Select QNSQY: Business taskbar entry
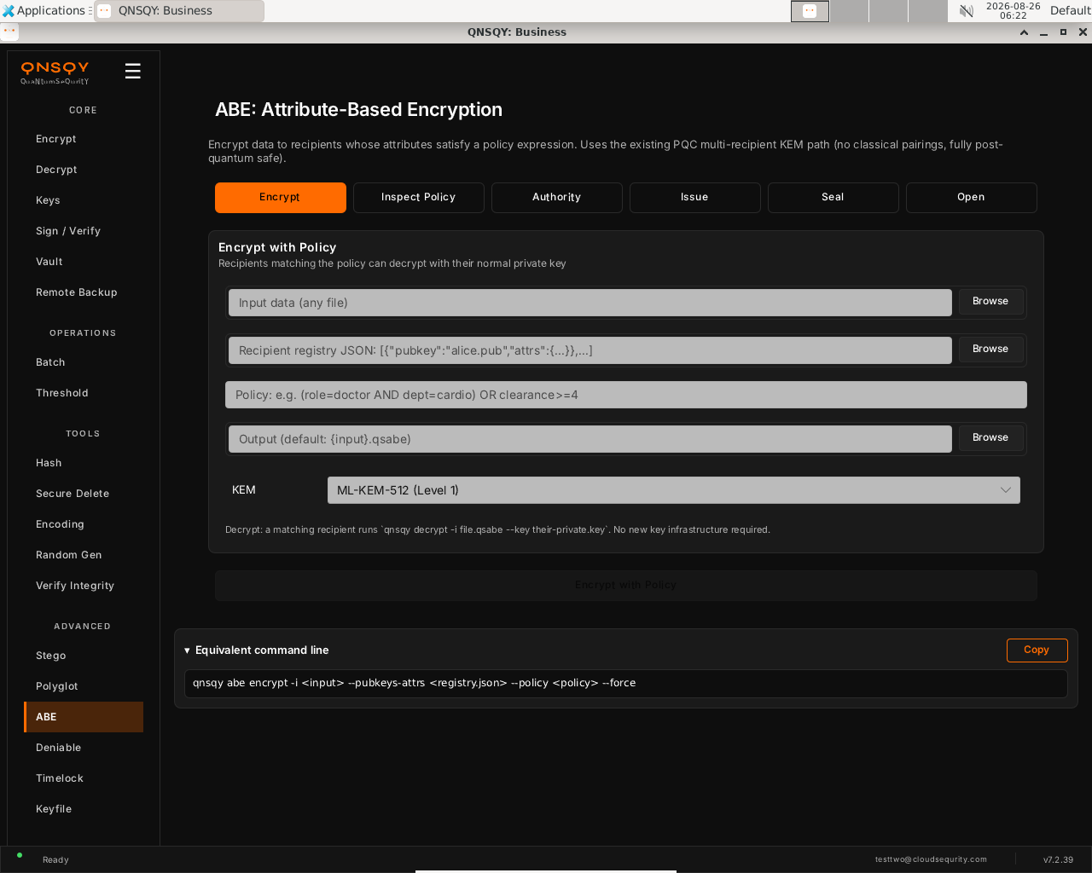1092x873 pixels. point(179,11)
